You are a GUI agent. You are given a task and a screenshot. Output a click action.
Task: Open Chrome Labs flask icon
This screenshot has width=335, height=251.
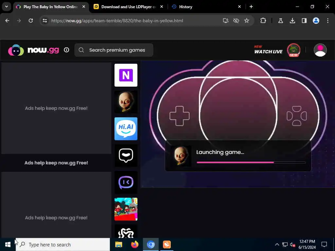coord(280,21)
